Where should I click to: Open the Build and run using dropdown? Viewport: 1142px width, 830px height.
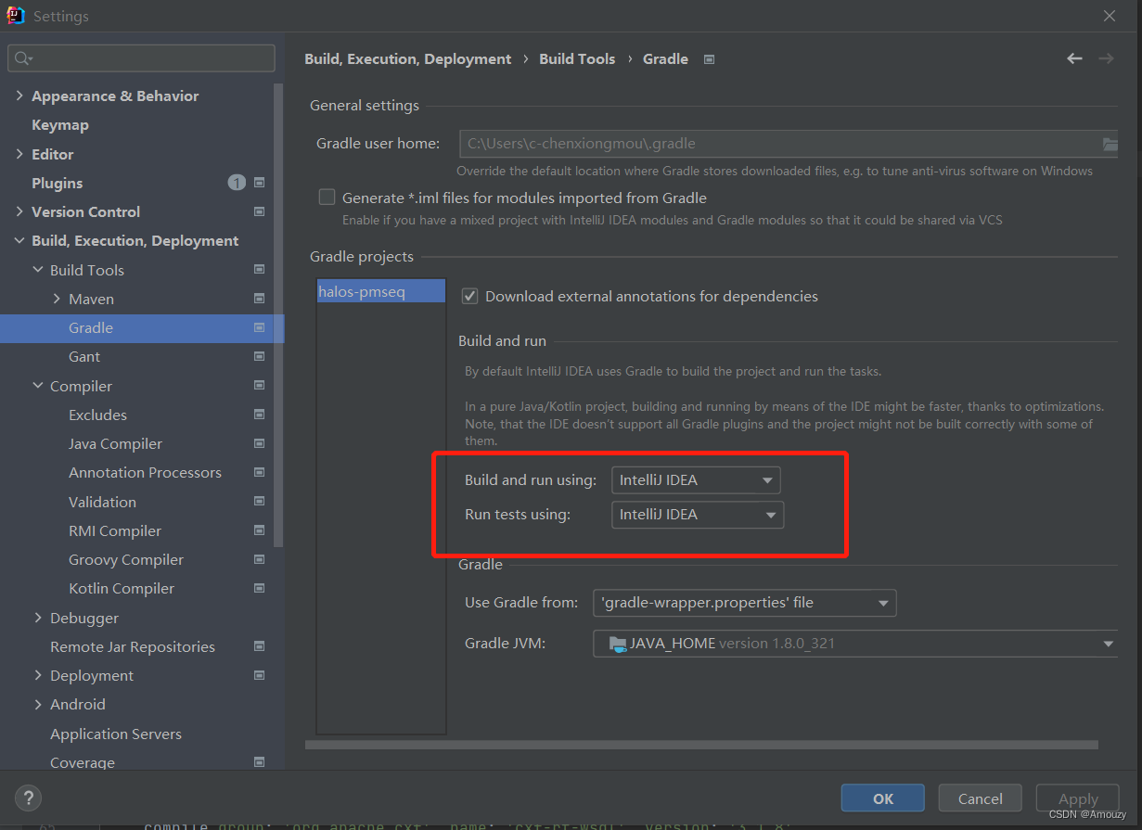coord(696,480)
